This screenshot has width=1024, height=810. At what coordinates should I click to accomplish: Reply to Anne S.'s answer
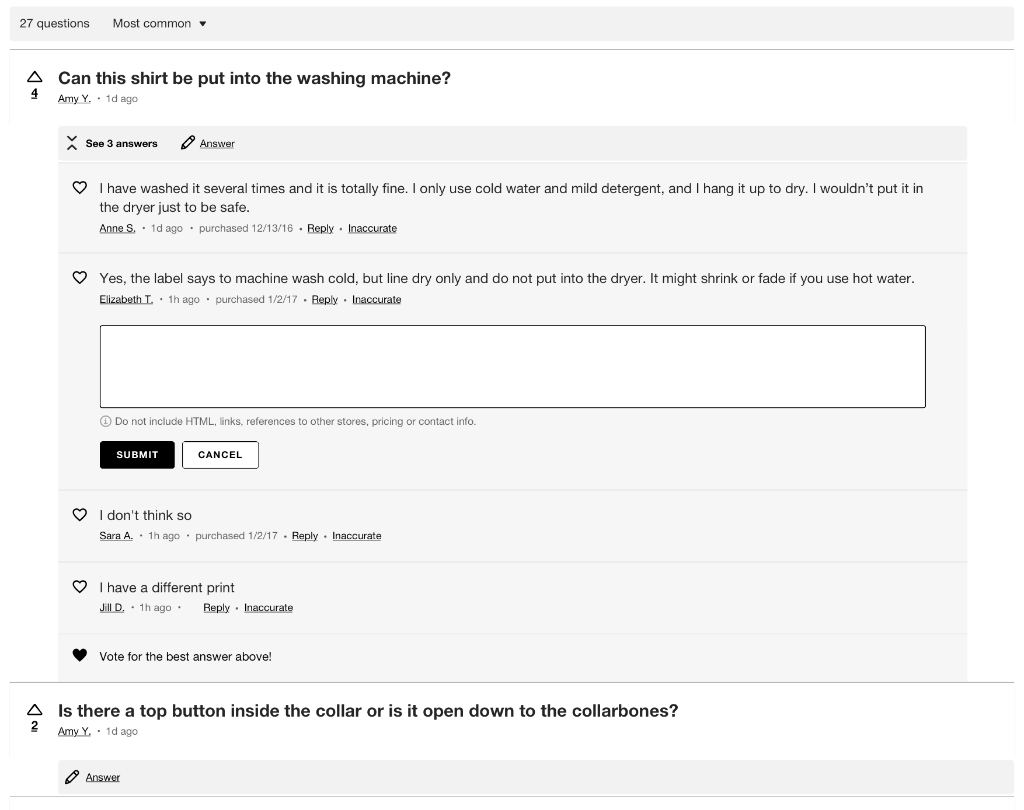(320, 228)
